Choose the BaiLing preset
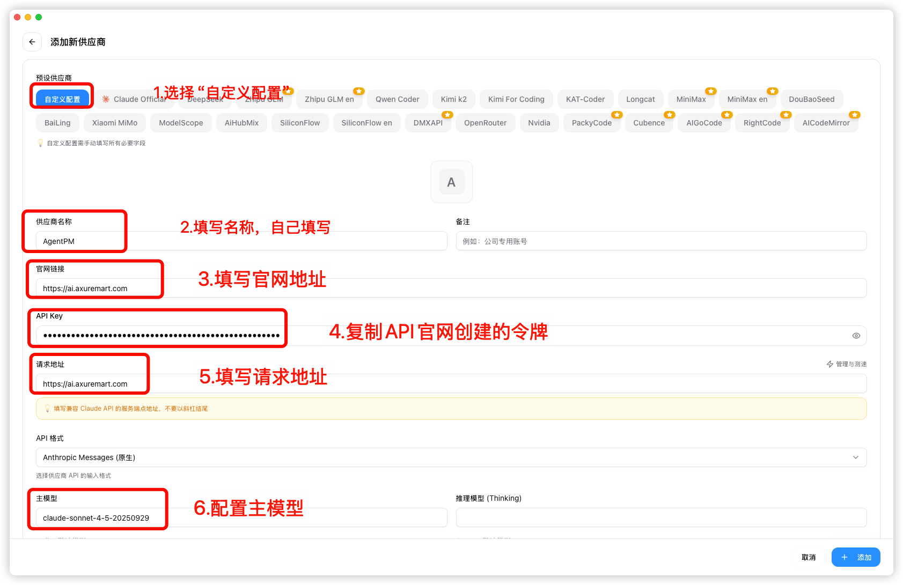Viewport: 903px width, 585px height. pos(57,123)
